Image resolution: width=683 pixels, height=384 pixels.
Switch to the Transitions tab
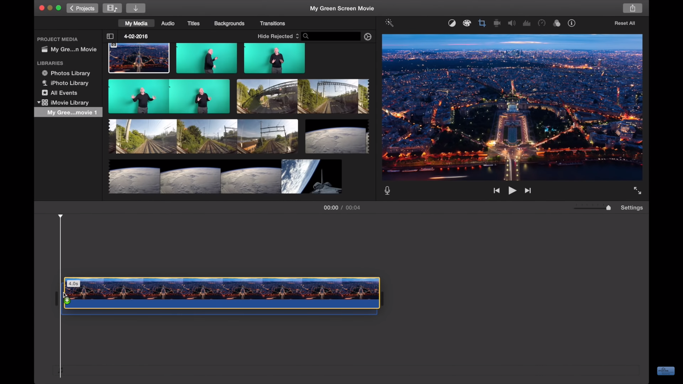tap(272, 23)
